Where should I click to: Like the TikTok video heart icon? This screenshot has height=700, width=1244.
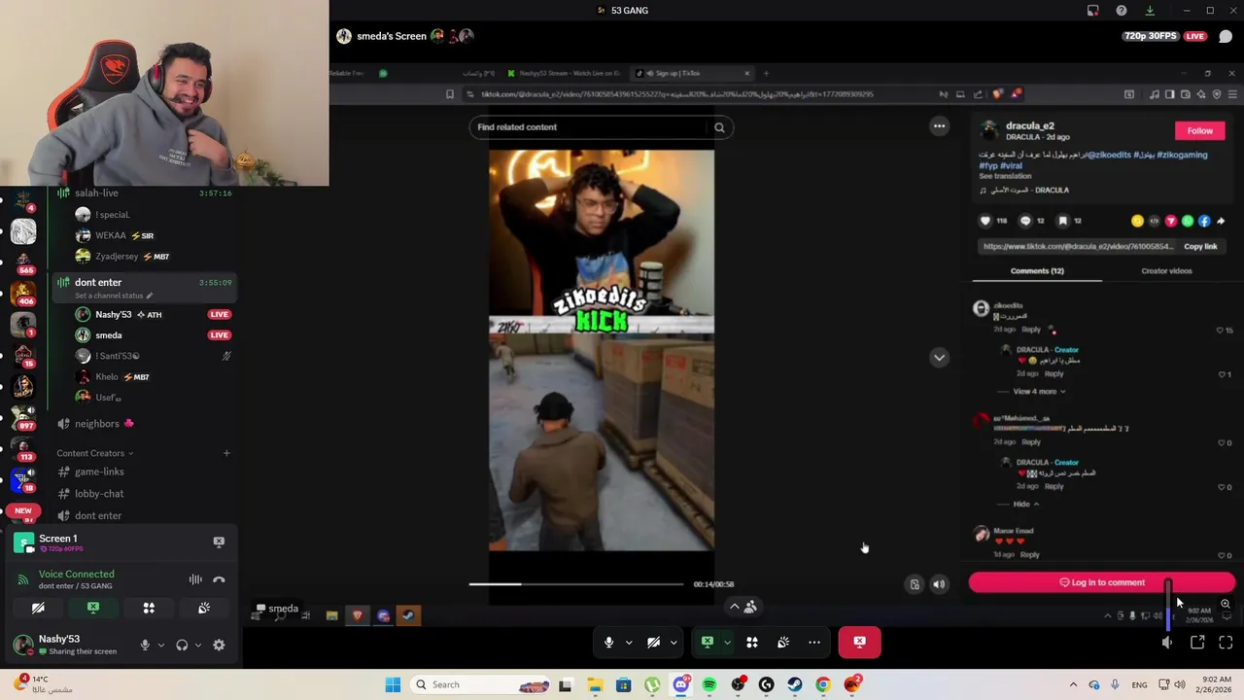985,221
